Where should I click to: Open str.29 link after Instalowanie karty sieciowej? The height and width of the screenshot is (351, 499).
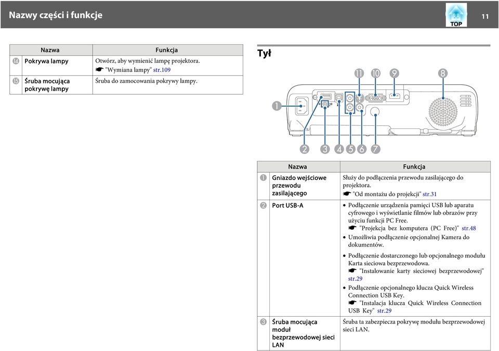[355, 279]
